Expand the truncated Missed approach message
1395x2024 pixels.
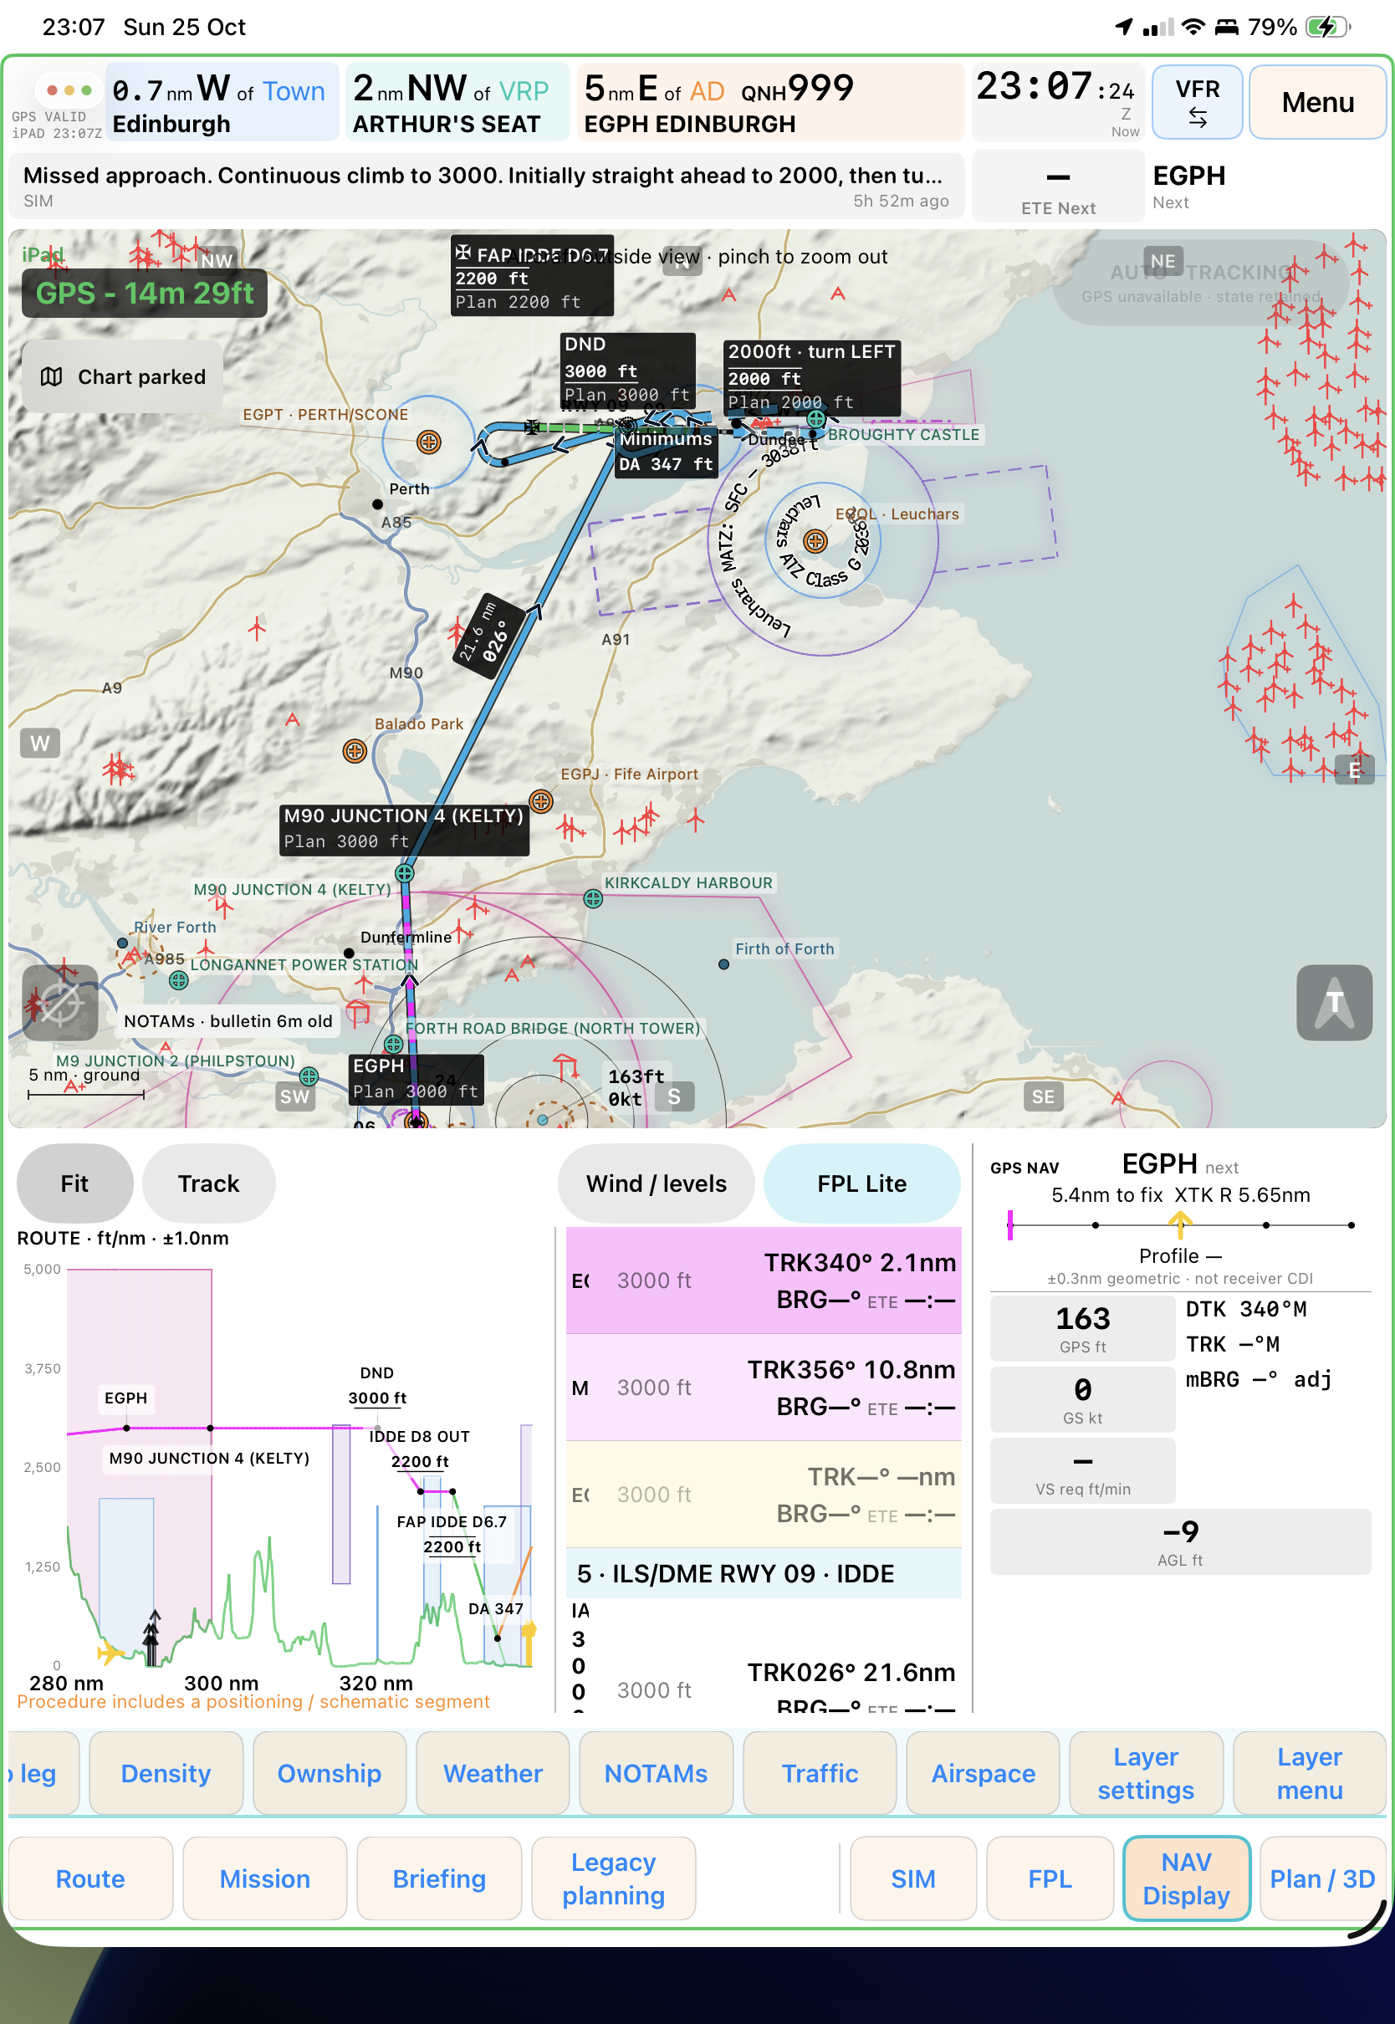coord(486,187)
